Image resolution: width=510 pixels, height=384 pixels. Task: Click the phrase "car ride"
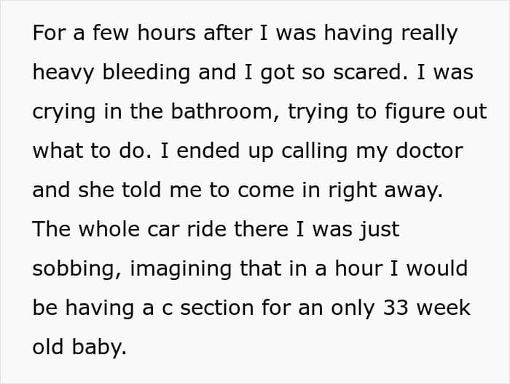click(x=192, y=230)
